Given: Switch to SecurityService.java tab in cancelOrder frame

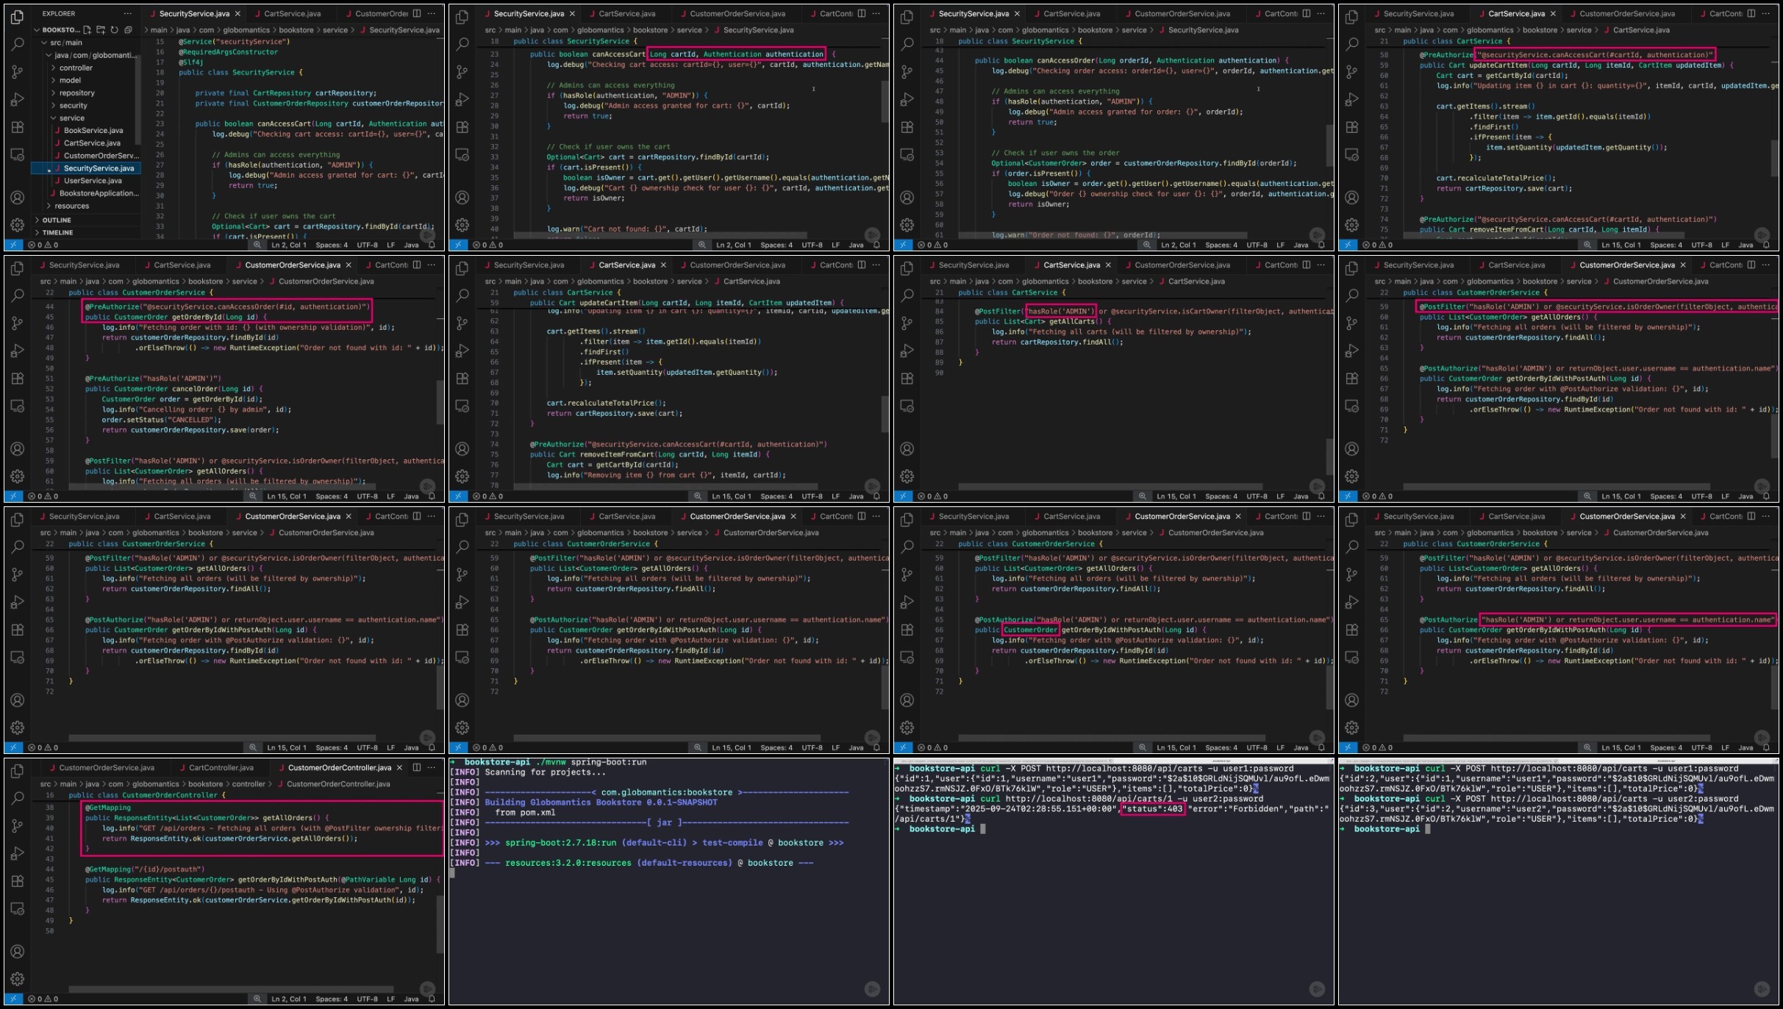Looking at the screenshot, I should coord(84,265).
